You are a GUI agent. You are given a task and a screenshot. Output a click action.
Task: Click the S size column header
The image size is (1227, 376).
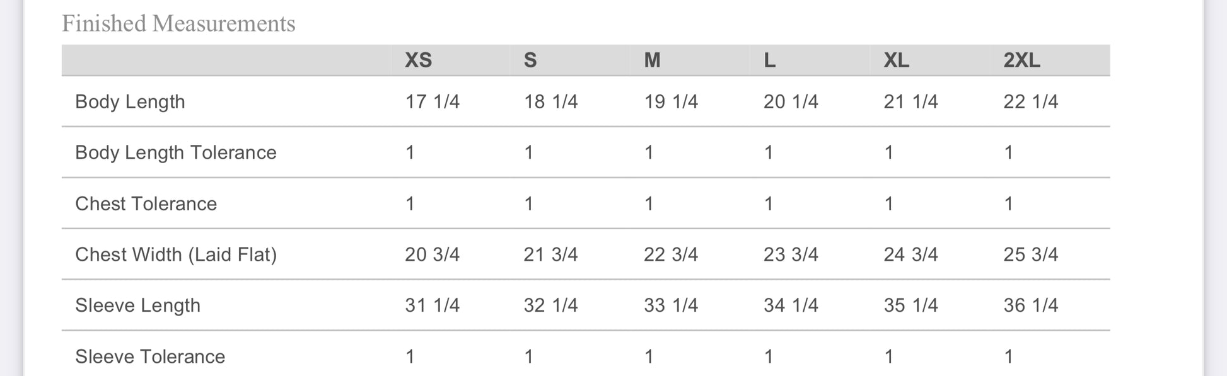530,60
